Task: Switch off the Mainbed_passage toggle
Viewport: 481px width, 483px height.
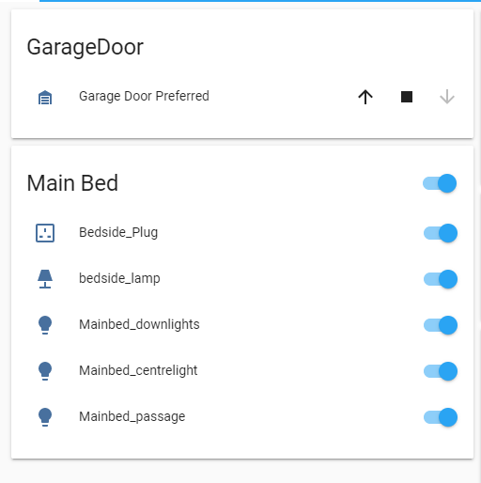Action: point(441,417)
